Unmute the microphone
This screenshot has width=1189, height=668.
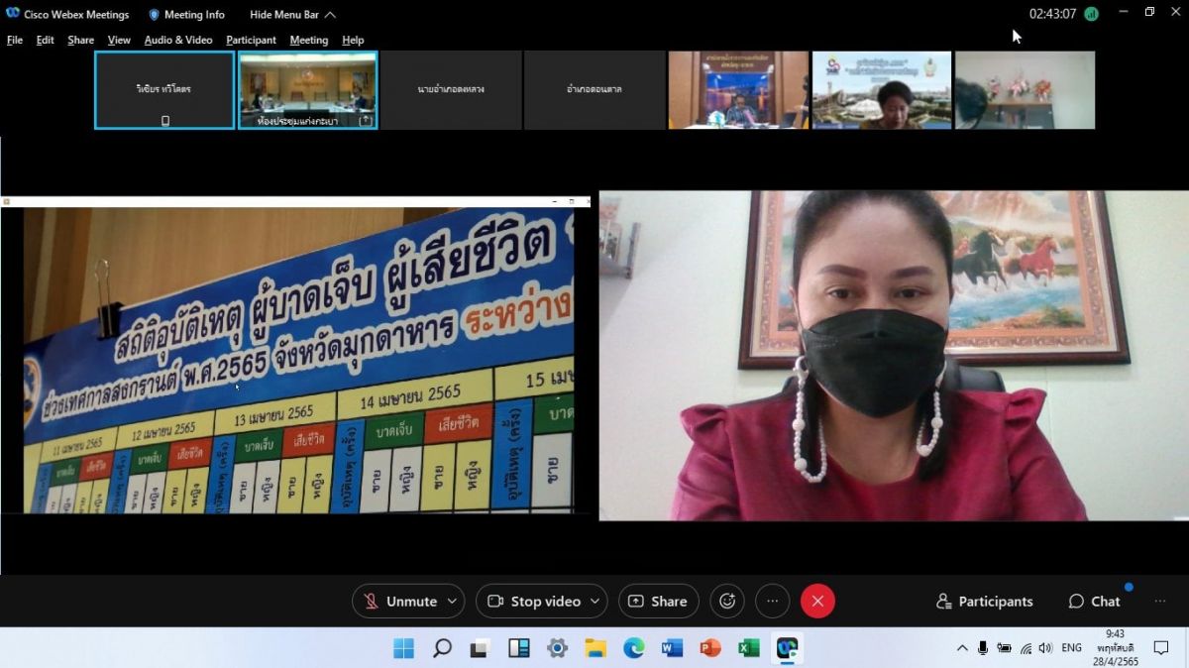[400, 601]
